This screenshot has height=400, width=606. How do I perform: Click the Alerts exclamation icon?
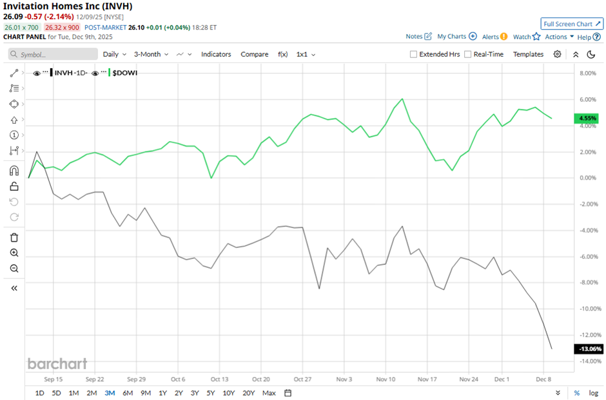(x=503, y=37)
